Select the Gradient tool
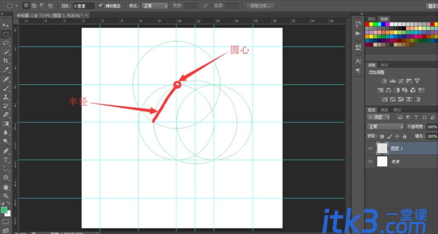Viewport: 438px width, 234px height. tap(5, 124)
